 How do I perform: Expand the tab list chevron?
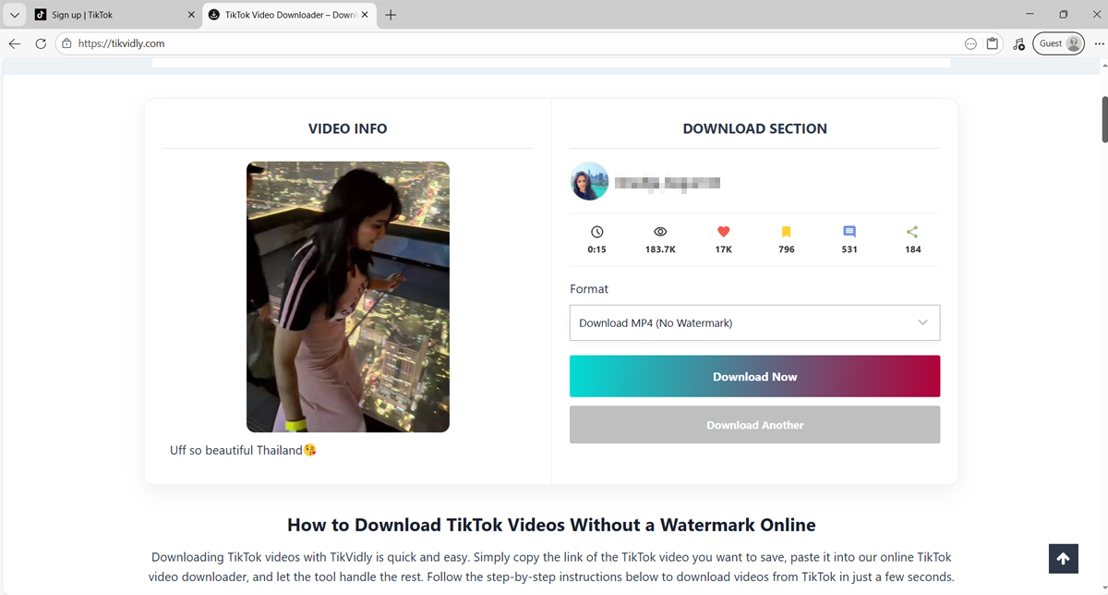pos(15,15)
